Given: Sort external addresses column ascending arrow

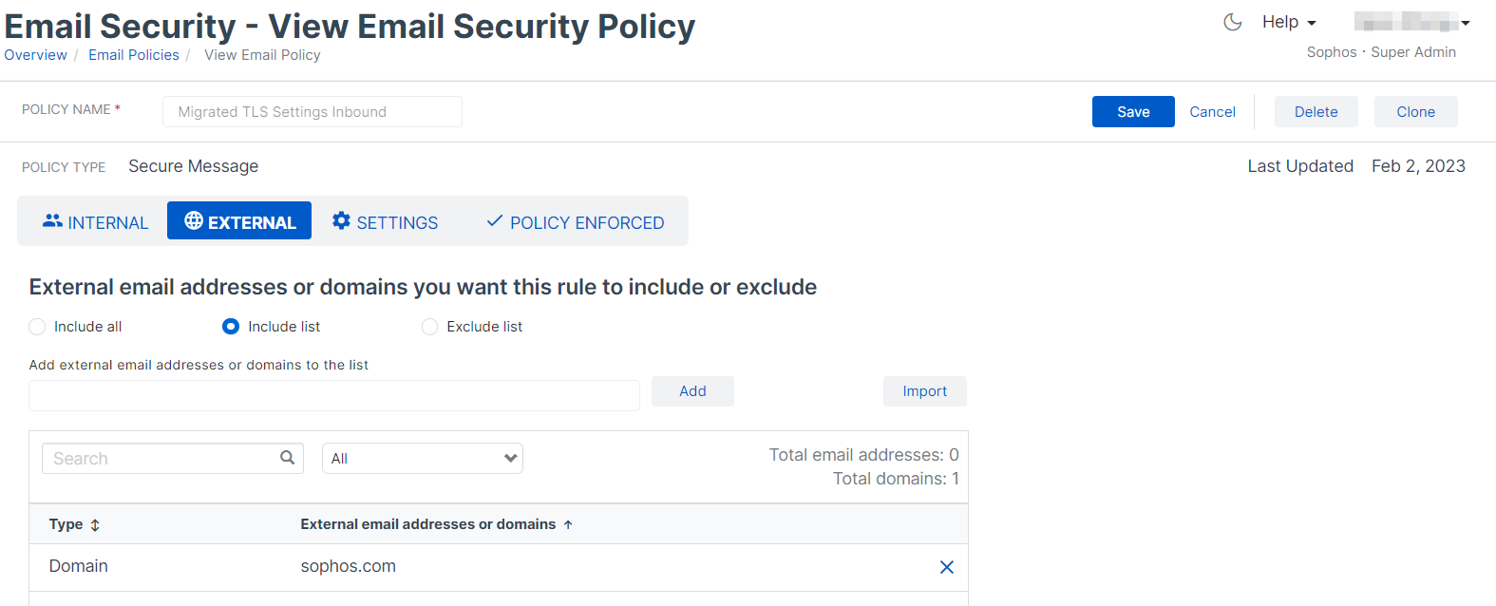Looking at the screenshot, I should (x=568, y=524).
